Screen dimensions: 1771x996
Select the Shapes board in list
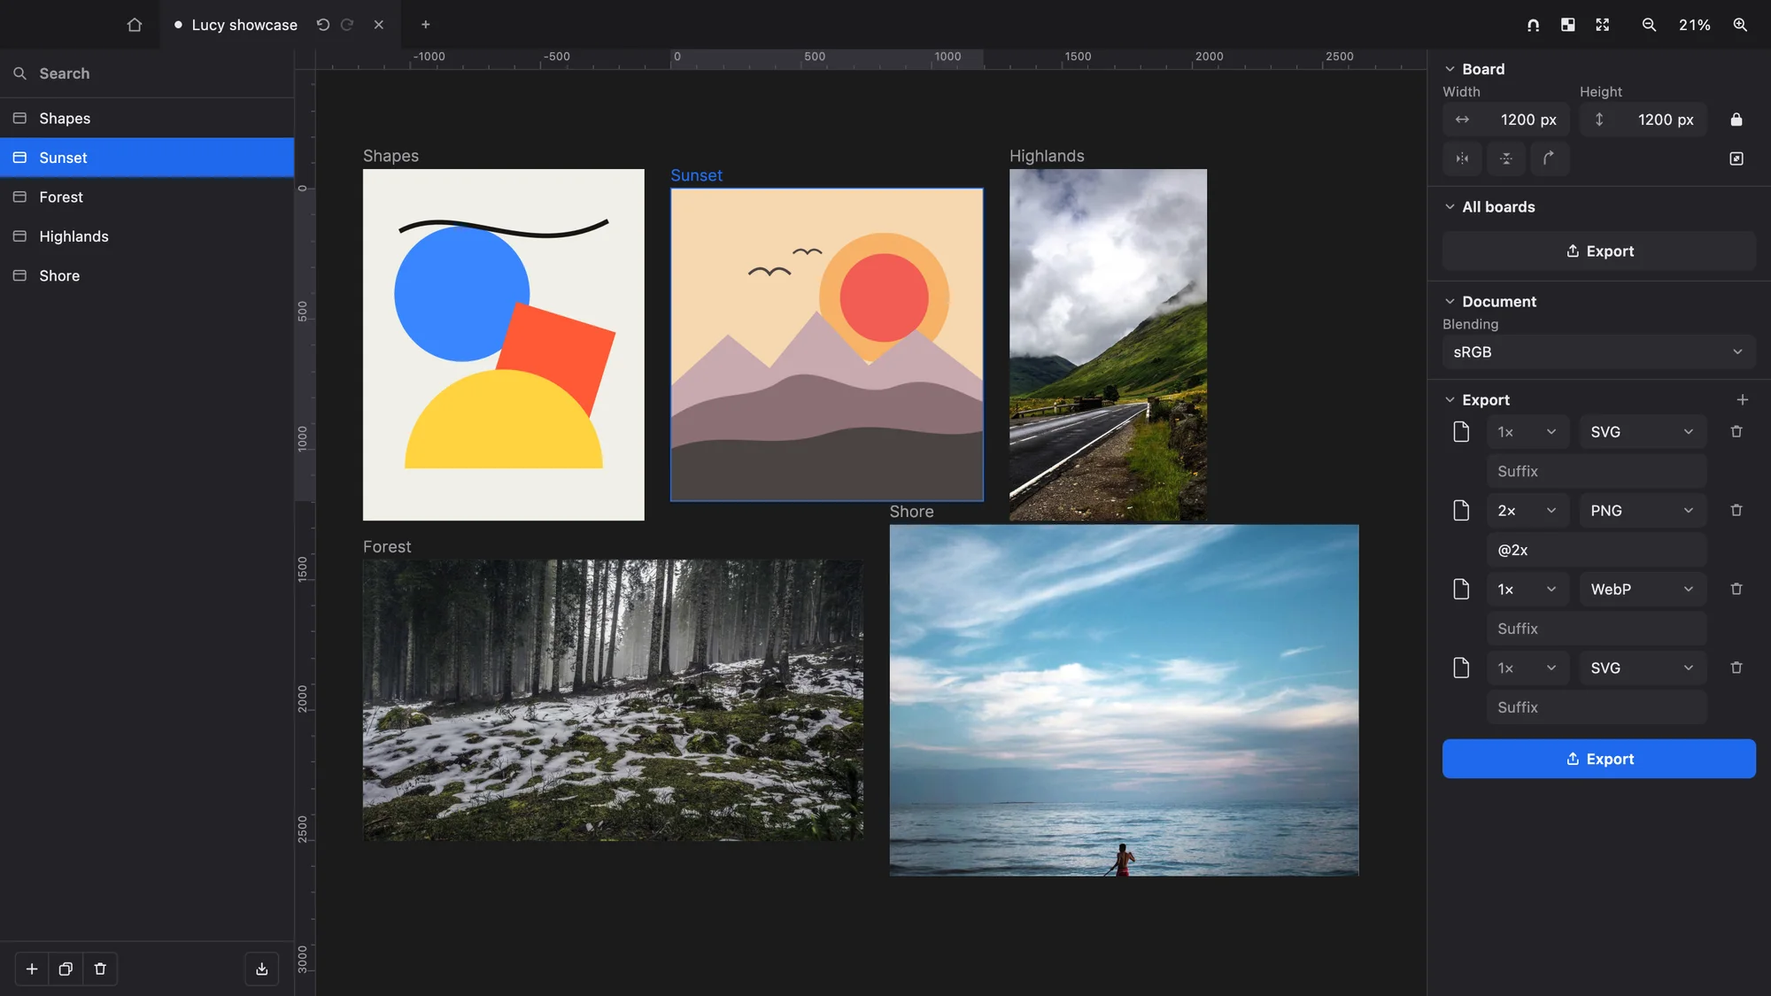[x=147, y=119]
